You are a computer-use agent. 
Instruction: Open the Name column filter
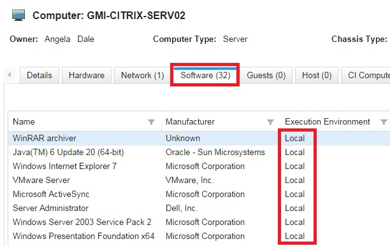(x=151, y=122)
